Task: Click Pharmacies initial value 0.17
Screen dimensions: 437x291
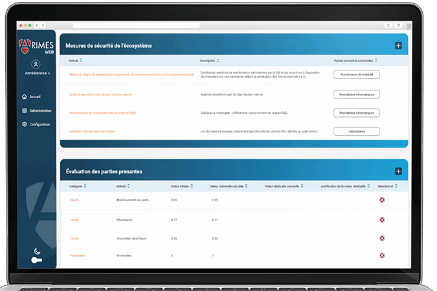Action: (x=174, y=220)
